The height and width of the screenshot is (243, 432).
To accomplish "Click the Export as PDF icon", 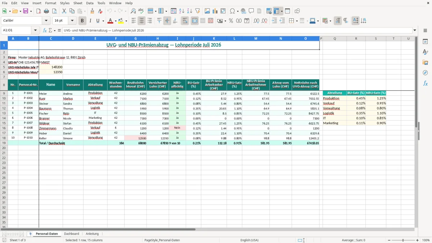I will pyautogui.click(x=39, y=11).
